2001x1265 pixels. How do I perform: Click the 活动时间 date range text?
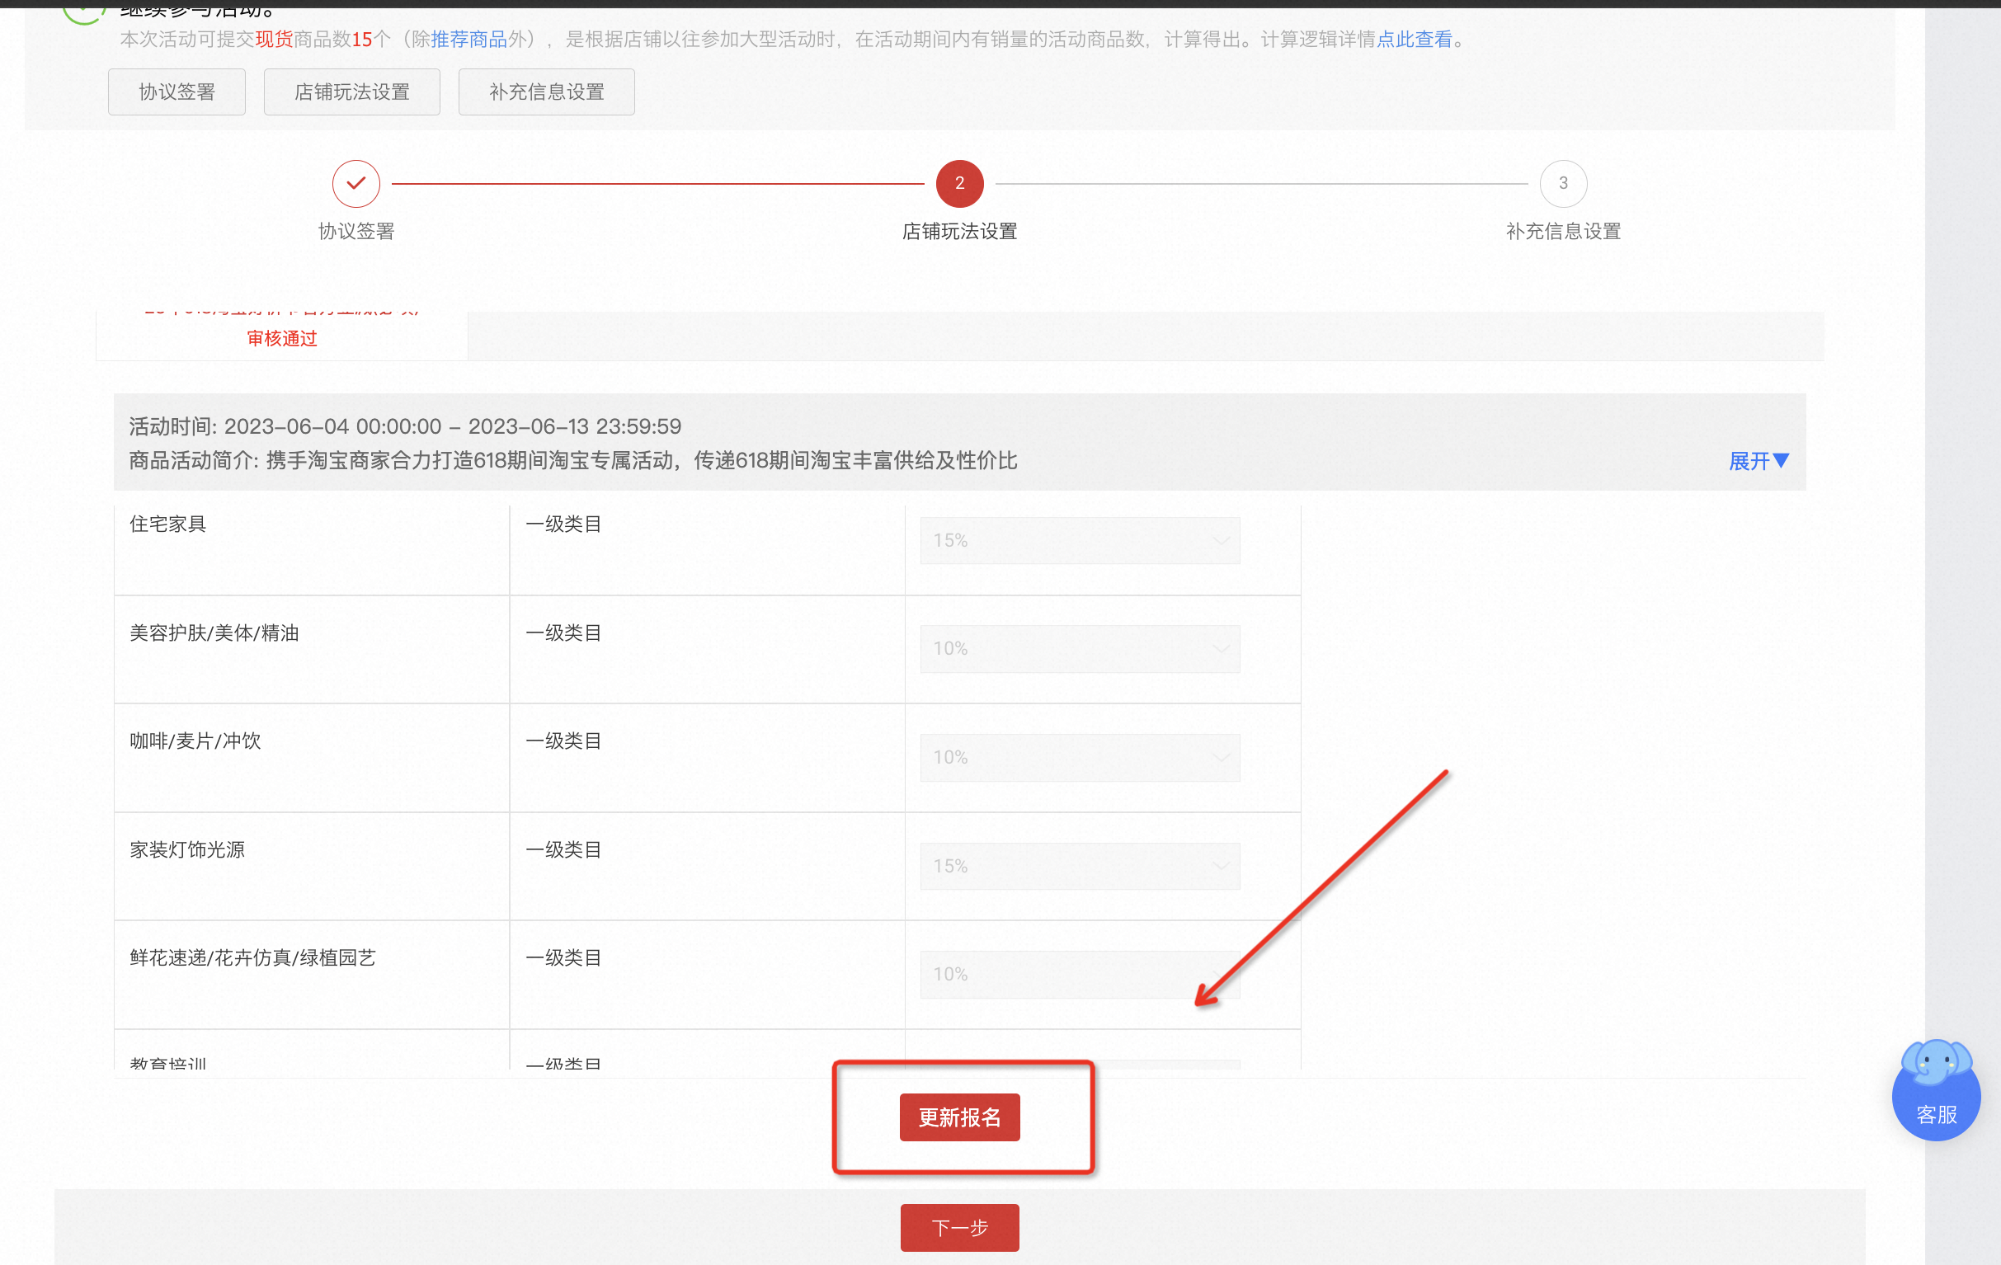pyautogui.click(x=405, y=426)
